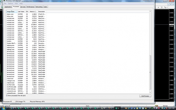Sort processes by Description column header
This screenshot has height=110, width=176.
pyautogui.click(x=42, y=12)
